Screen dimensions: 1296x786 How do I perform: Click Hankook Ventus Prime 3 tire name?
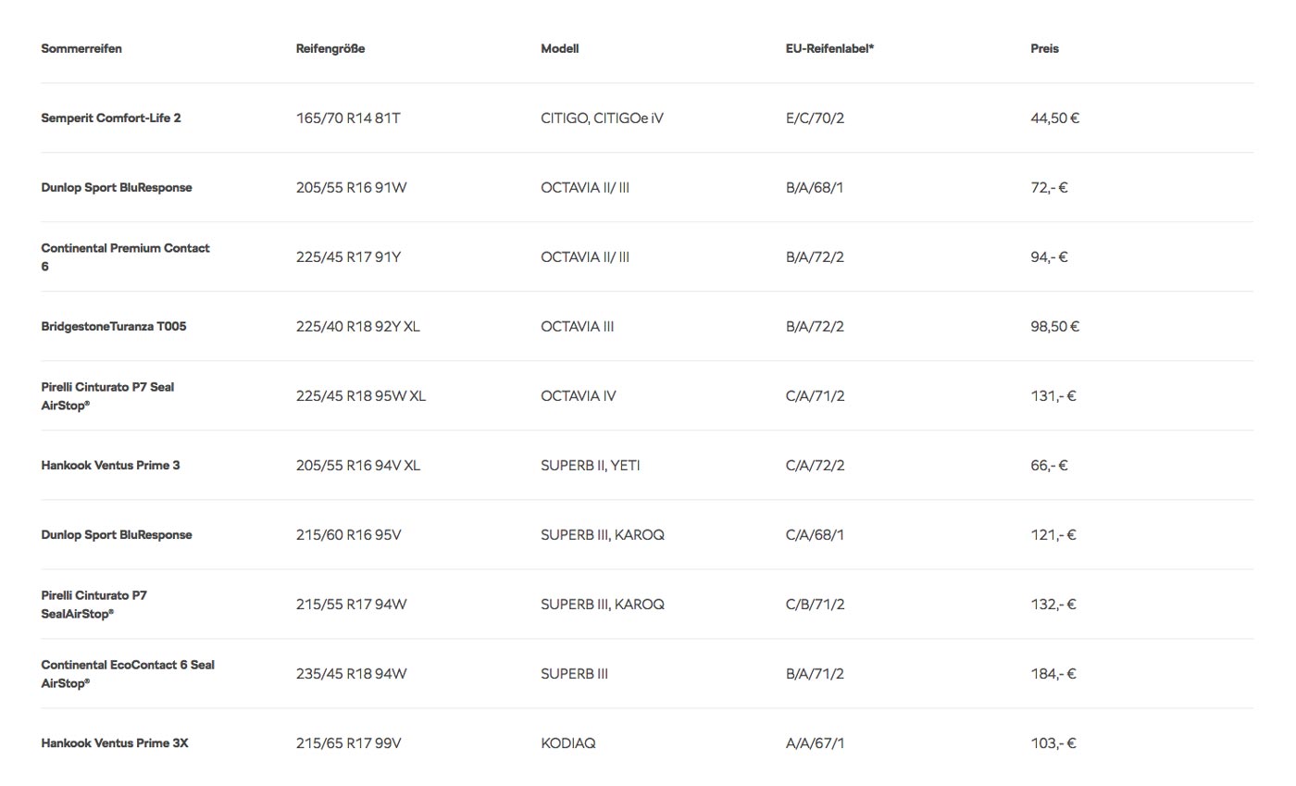[110, 465]
